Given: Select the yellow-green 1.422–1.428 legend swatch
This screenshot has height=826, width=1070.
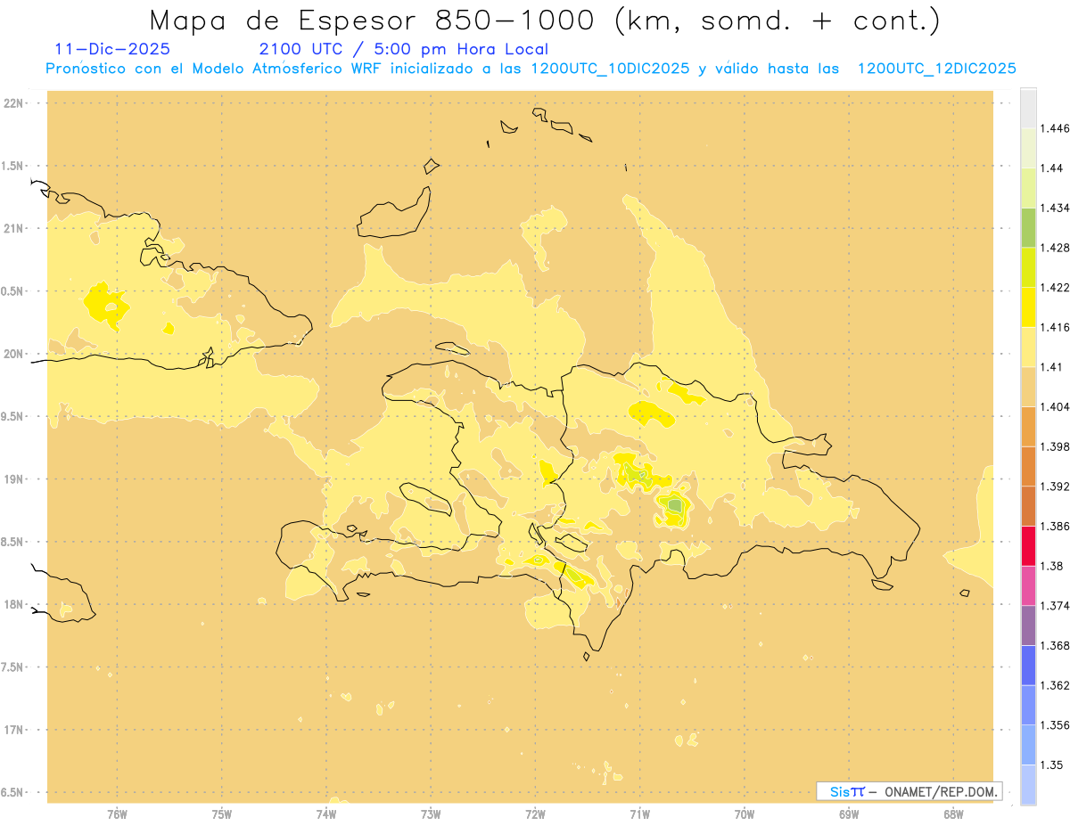Looking at the screenshot, I should point(1028,267).
